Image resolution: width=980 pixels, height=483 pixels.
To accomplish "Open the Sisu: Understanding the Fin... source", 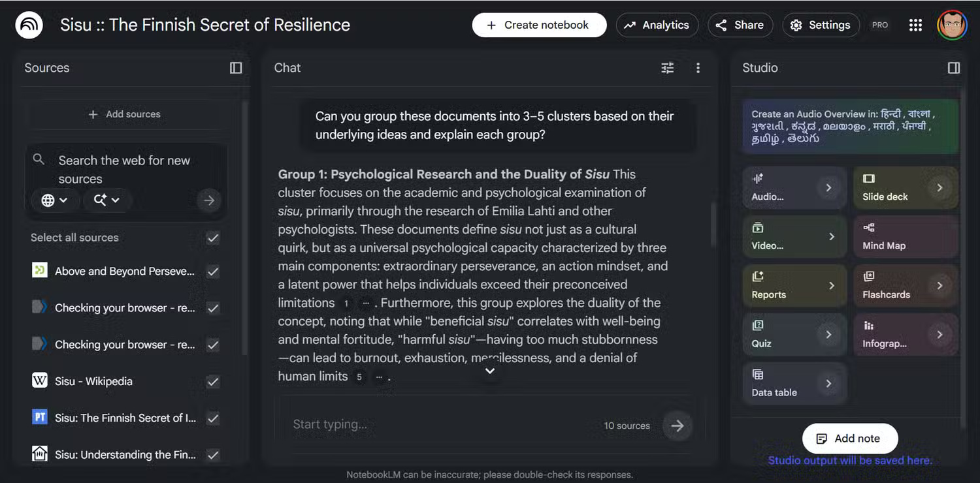I will pos(125,454).
